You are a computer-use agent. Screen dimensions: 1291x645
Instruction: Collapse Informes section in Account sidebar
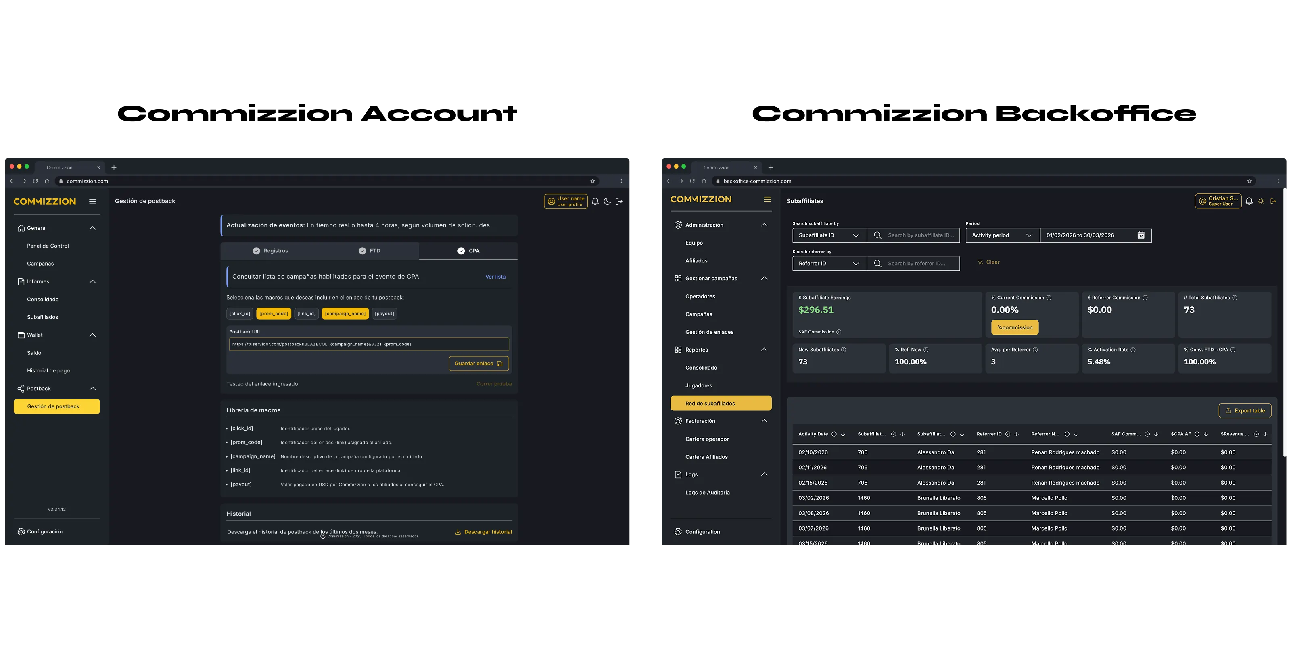click(x=92, y=281)
